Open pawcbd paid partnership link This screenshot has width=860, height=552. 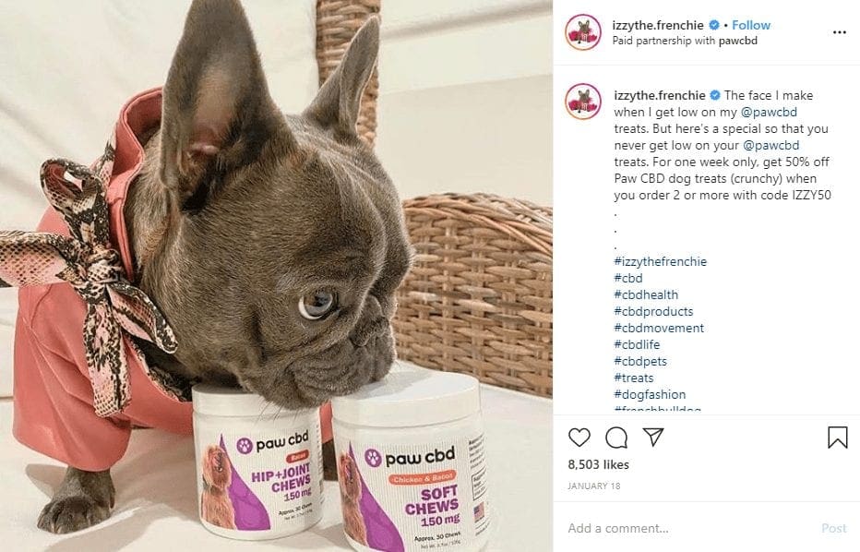pos(737,41)
